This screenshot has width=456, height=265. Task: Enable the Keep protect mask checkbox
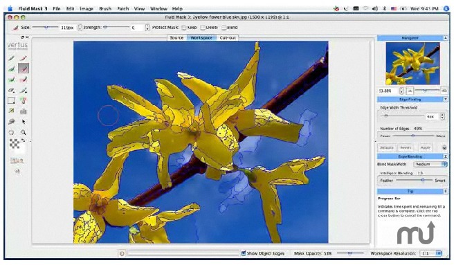(x=184, y=28)
